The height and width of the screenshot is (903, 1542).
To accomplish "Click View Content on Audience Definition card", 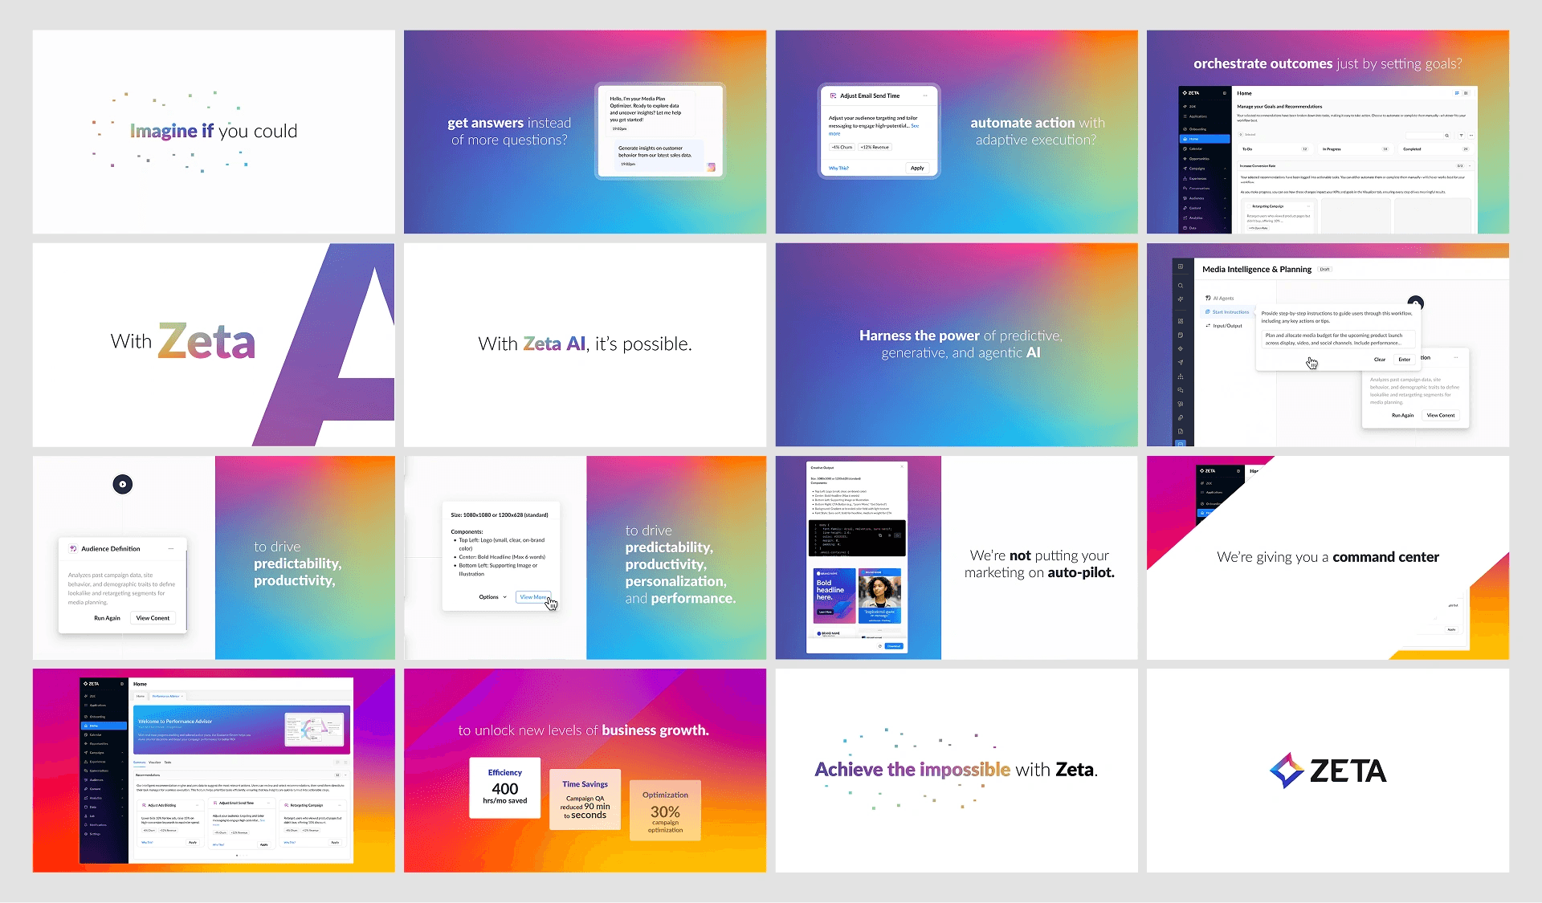I will (153, 618).
